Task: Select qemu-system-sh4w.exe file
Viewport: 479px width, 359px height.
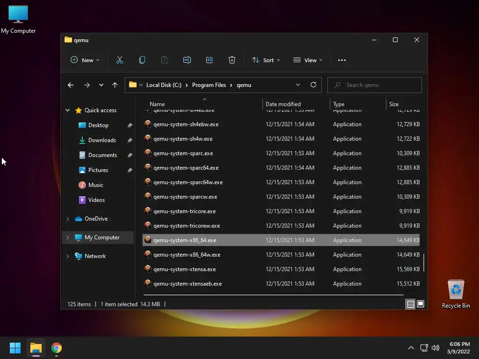Action: coord(281,138)
